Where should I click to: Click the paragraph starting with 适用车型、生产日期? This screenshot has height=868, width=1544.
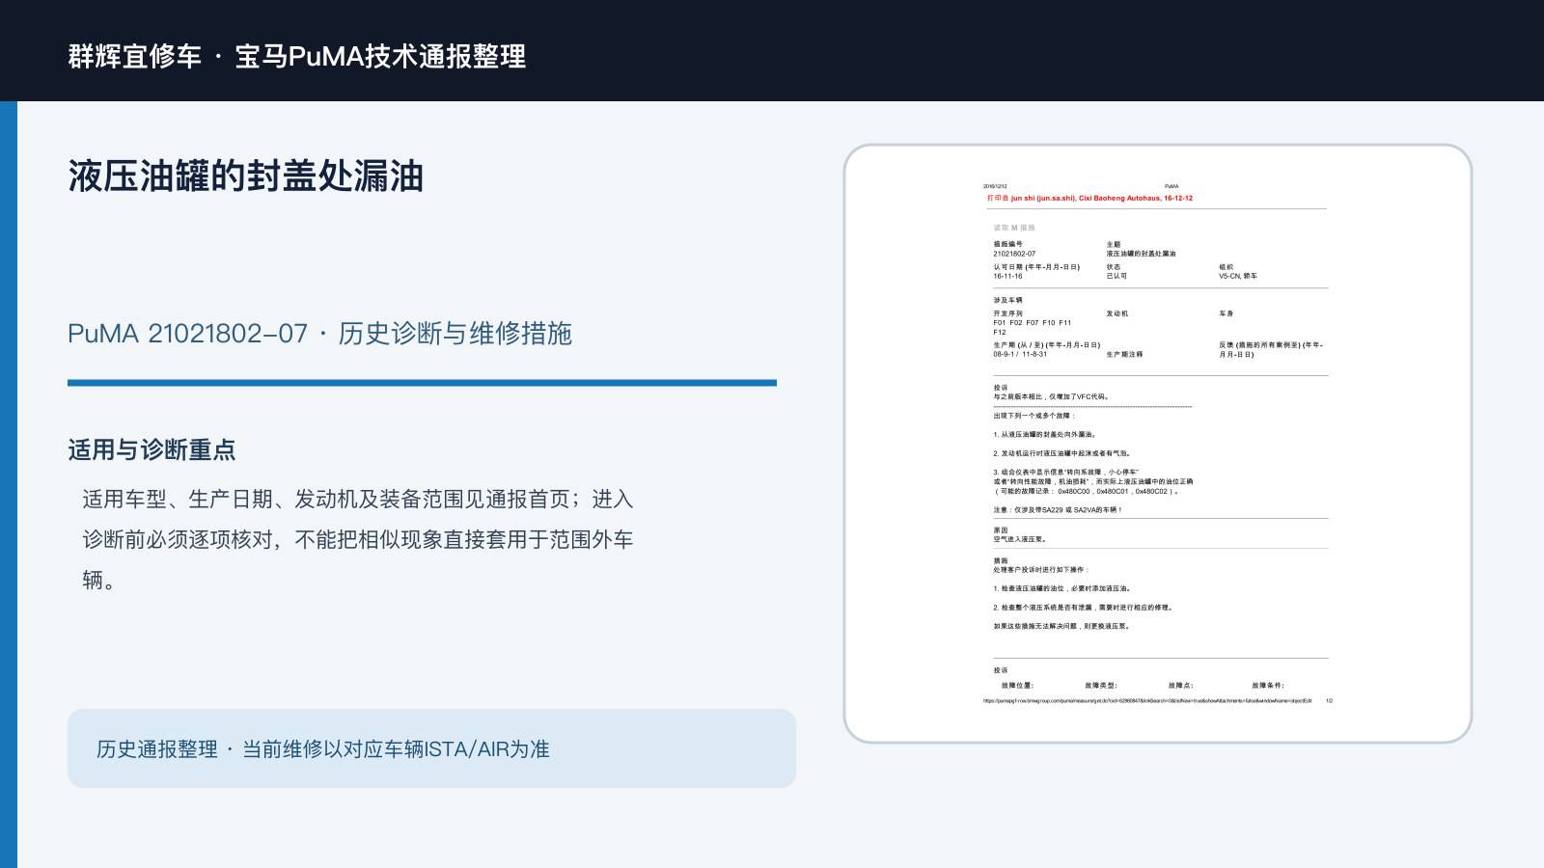pos(358,539)
